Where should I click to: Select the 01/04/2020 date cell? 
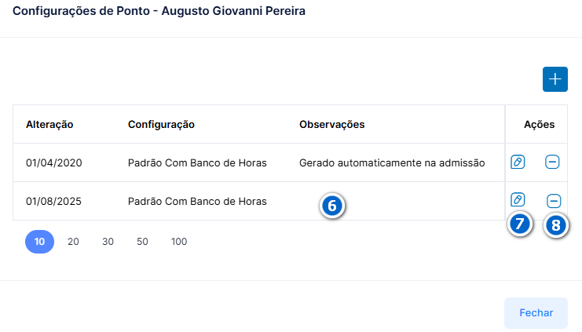(54, 162)
